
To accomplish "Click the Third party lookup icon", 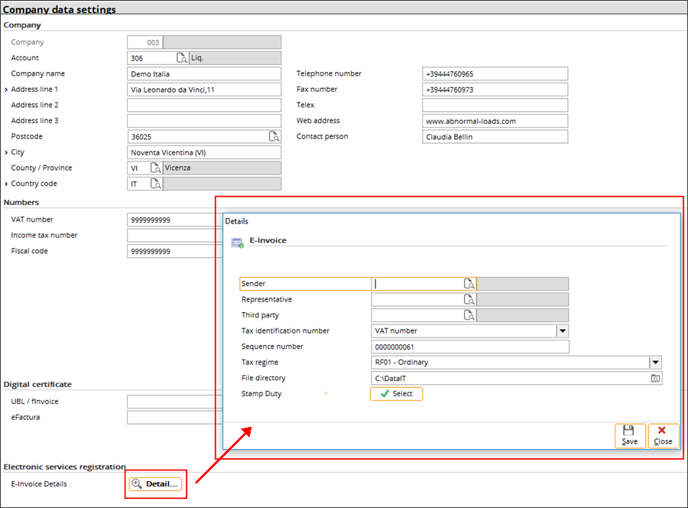I will pos(469,315).
